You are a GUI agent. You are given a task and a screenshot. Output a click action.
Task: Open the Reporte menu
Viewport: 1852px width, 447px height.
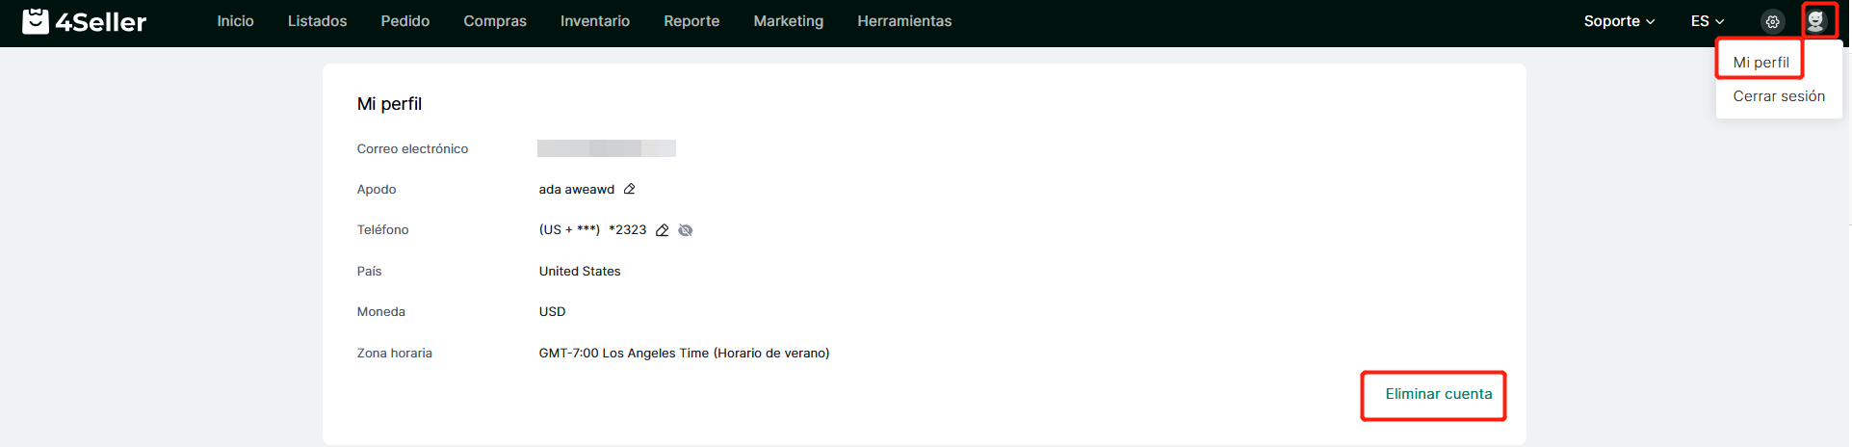[x=691, y=21]
